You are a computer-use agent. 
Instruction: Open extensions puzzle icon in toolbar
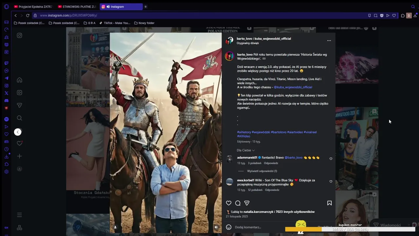pos(403,15)
